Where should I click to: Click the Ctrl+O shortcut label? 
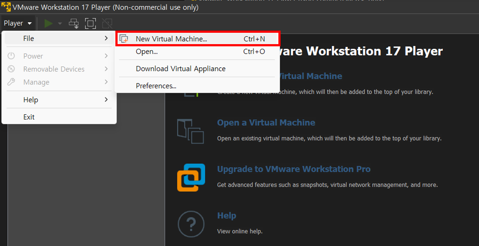pyautogui.click(x=254, y=52)
